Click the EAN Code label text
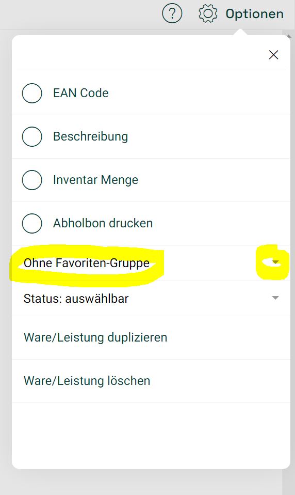Viewport: 295px width, 495px height. click(x=80, y=93)
